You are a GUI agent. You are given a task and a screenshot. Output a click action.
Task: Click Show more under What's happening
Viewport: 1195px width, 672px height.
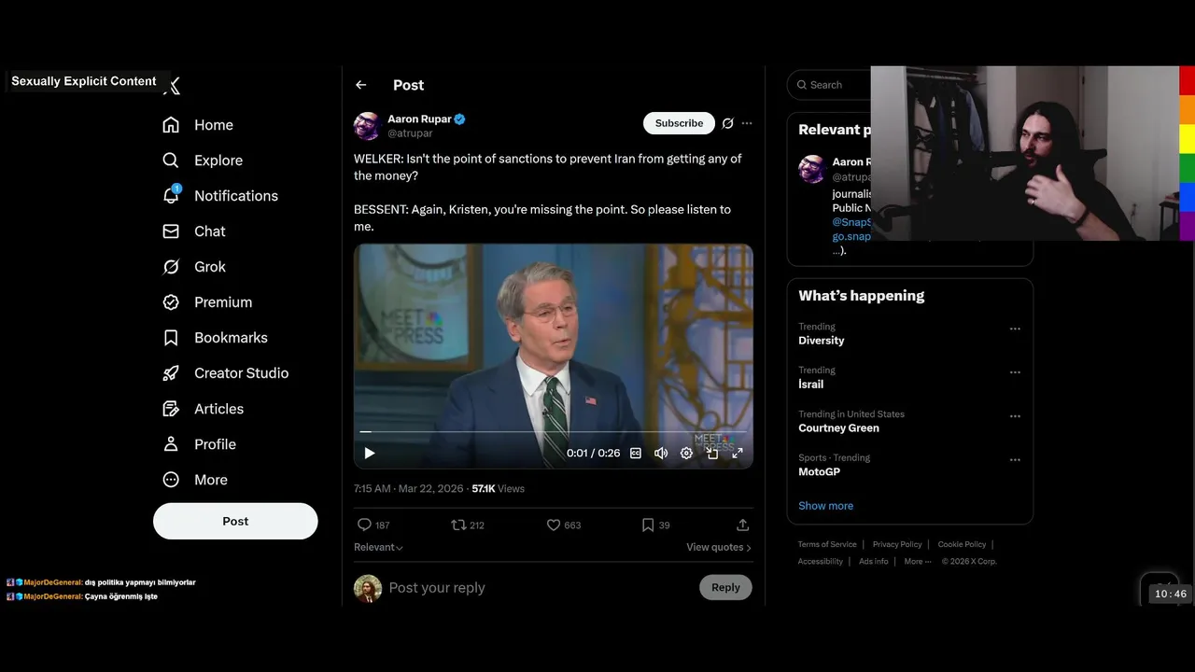coord(825,506)
